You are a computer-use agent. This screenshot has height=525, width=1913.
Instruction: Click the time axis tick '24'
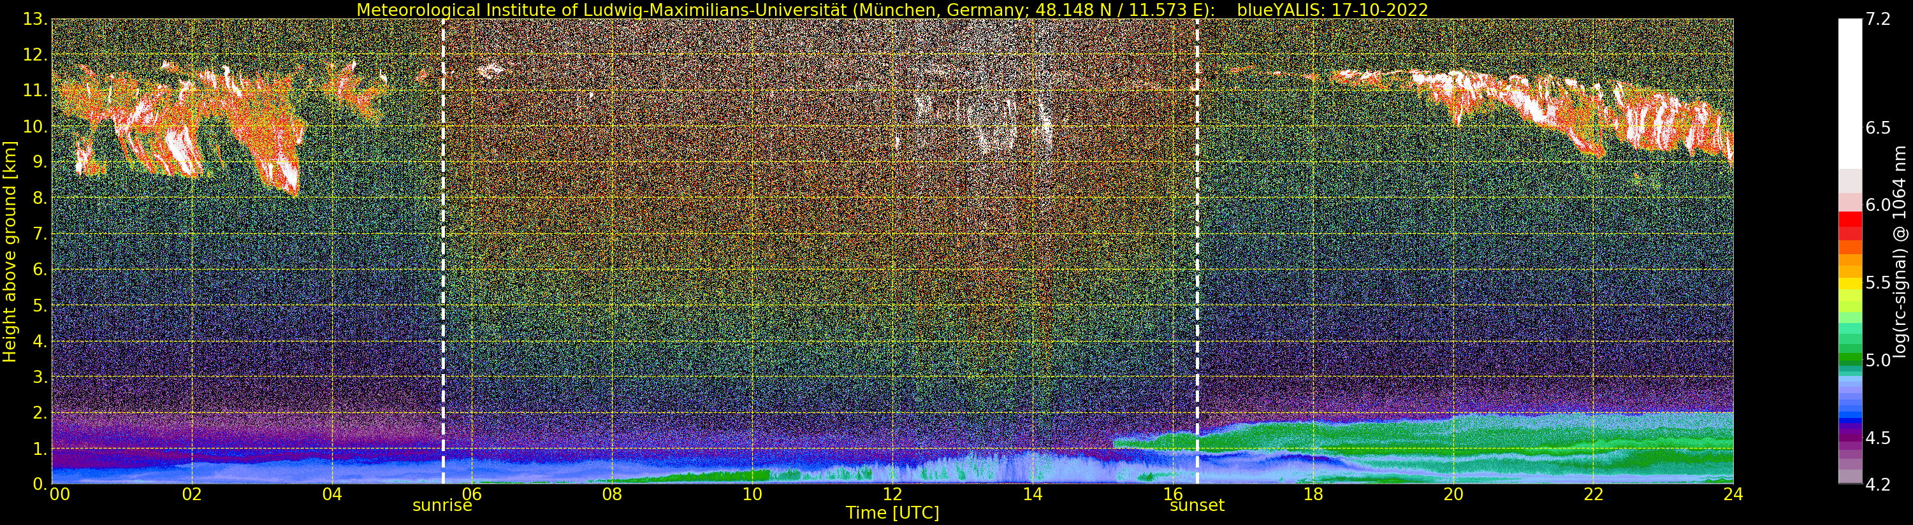[1733, 494]
